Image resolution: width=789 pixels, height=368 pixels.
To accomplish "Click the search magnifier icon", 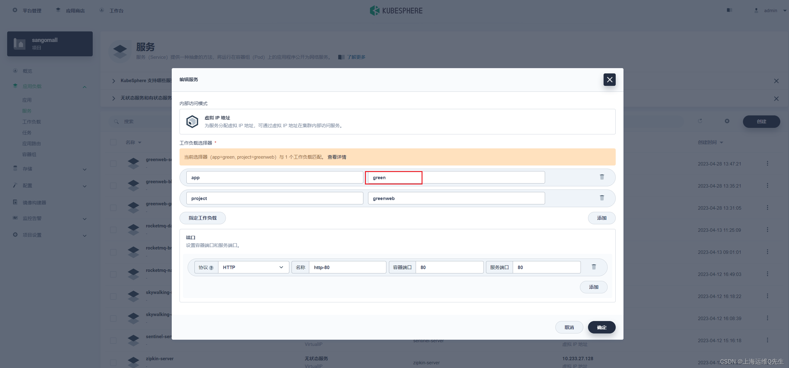I will coord(116,122).
